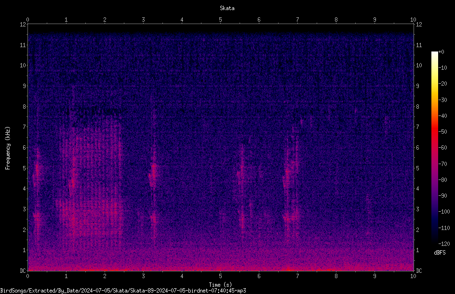Click the "-90" color scale value

pos(443,196)
